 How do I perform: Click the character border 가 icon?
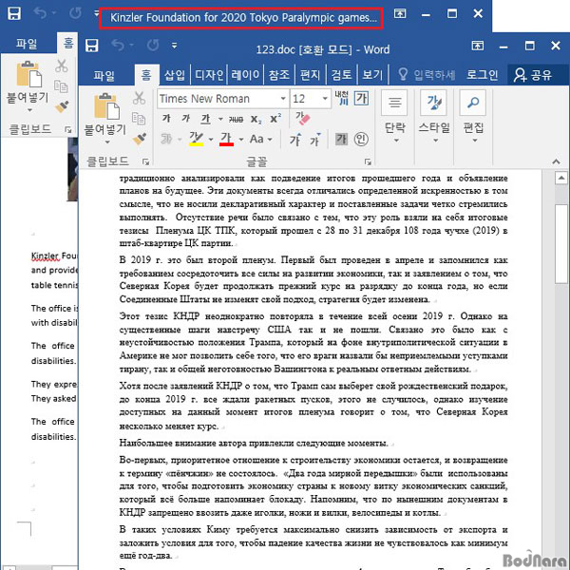pos(361,98)
